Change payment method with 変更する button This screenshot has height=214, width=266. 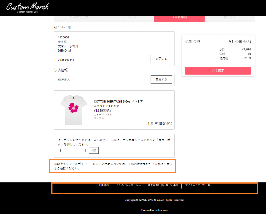pos(161,80)
